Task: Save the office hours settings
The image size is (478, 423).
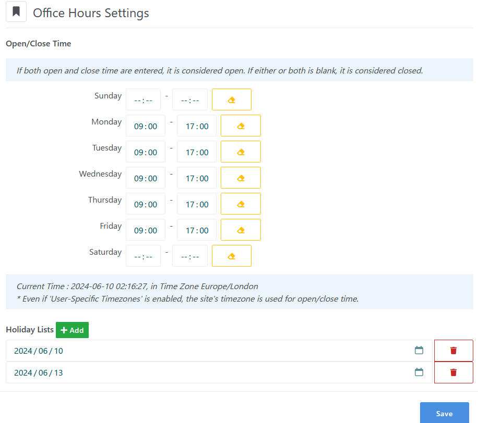Action: 444,413
